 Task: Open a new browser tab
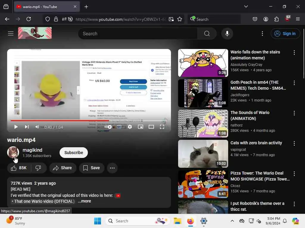tap(86, 7)
